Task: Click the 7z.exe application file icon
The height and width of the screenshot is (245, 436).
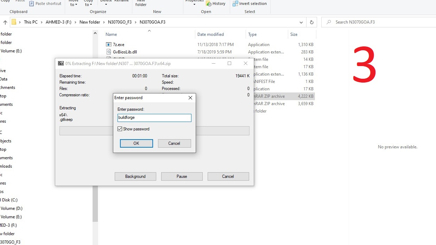Action: tap(109, 45)
